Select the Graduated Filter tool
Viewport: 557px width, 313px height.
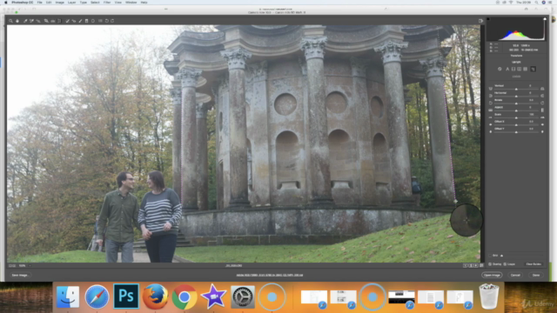point(87,21)
